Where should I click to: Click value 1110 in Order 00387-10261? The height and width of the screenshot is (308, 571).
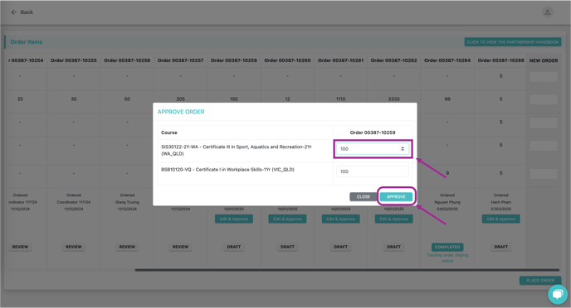[x=340, y=99]
